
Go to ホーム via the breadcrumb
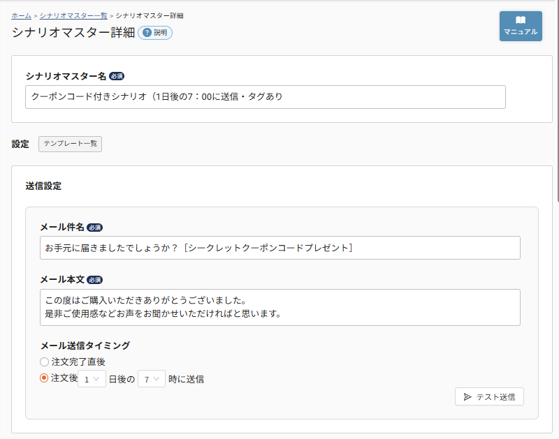21,15
